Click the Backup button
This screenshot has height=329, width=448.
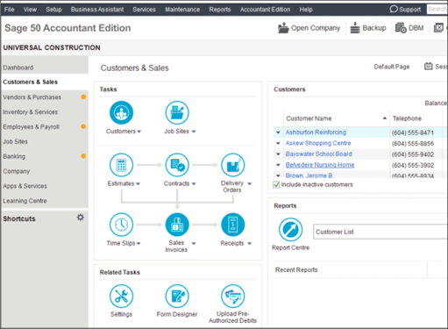(368, 28)
